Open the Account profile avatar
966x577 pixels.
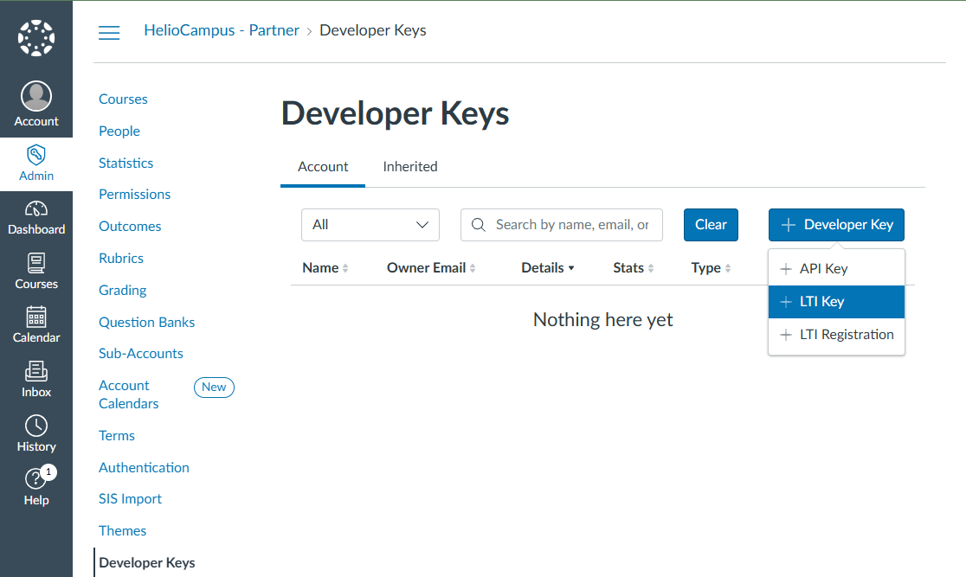pyautogui.click(x=36, y=97)
